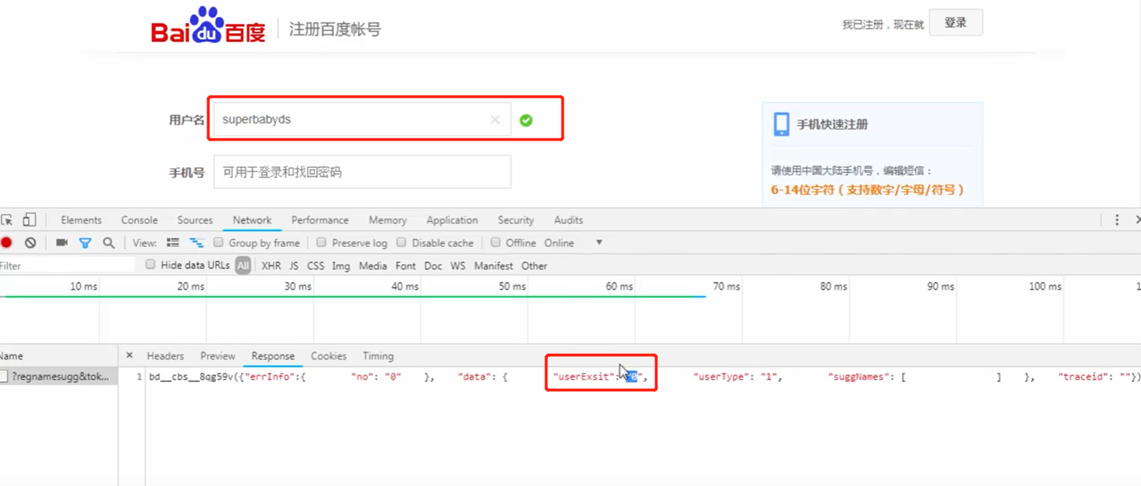The height and width of the screenshot is (486, 1141).
Task: Click the "userExsit" key in response
Action: [x=584, y=377]
